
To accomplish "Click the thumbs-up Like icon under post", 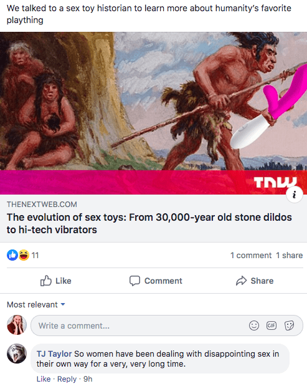I will pyautogui.click(x=46, y=281).
